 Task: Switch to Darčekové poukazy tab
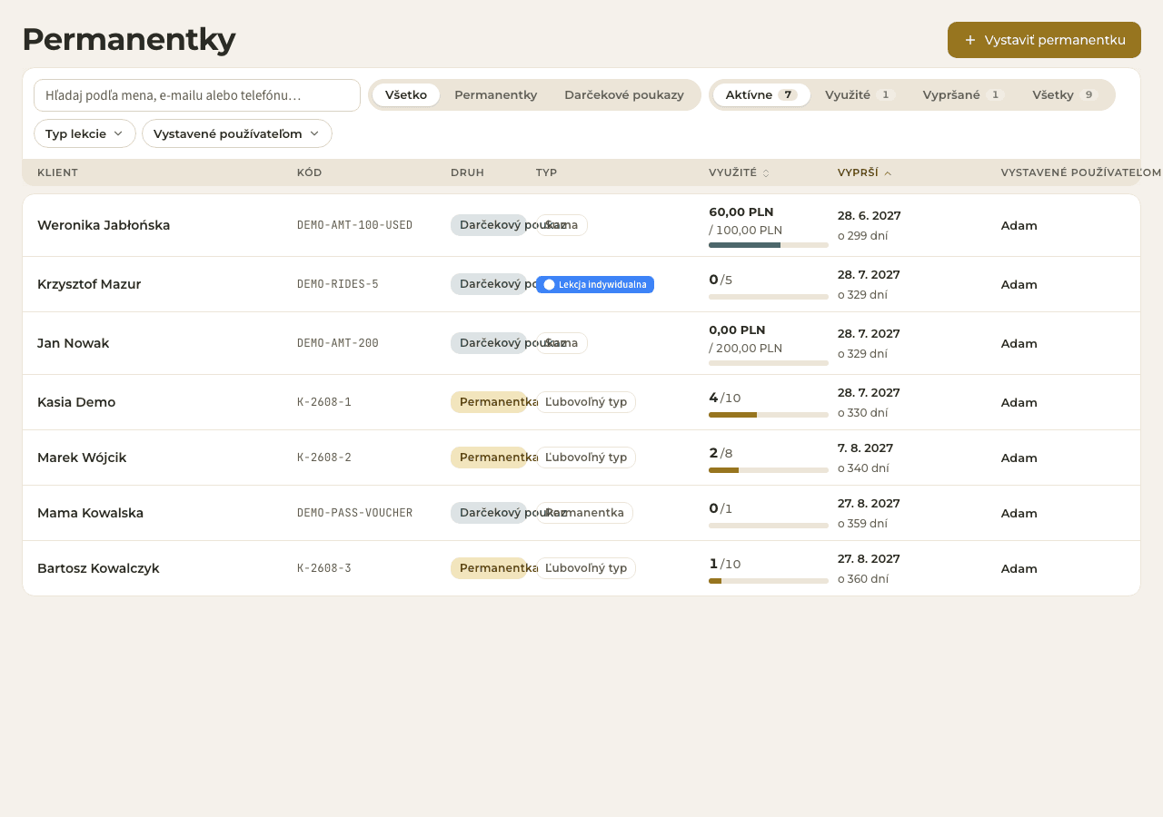click(624, 94)
